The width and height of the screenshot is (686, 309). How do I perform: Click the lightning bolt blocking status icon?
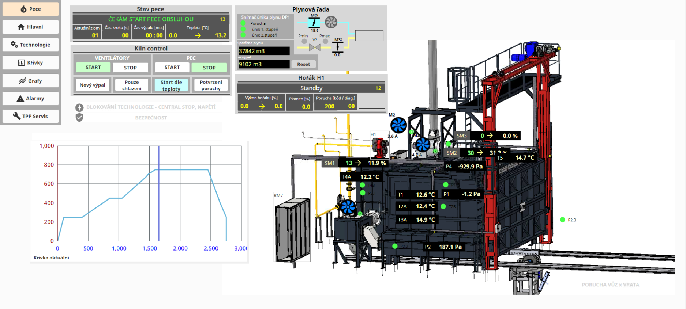pos(79,107)
